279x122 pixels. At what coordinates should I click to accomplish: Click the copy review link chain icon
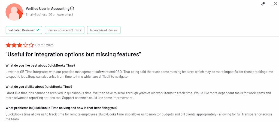[263, 4]
